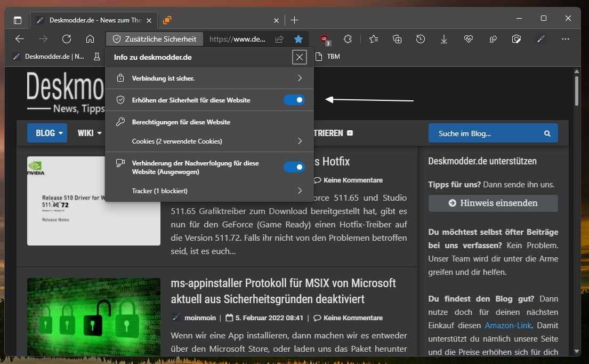Click the blue favorite star icon
Screen dimensions: 589x364
click(x=298, y=39)
